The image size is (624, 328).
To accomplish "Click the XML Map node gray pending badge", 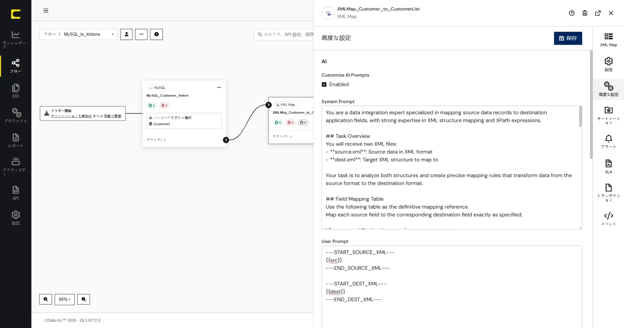I will 303,123.
